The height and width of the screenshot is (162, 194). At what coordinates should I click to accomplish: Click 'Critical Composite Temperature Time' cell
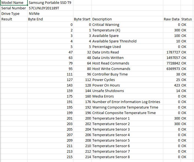pos(127,113)
